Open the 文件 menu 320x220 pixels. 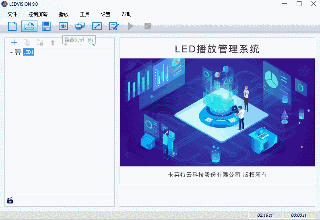pyautogui.click(x=12, y=14)
